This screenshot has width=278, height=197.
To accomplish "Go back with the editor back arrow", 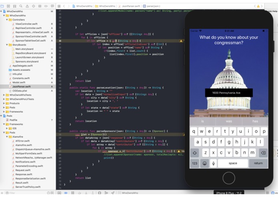I will (x=64, y=6).
